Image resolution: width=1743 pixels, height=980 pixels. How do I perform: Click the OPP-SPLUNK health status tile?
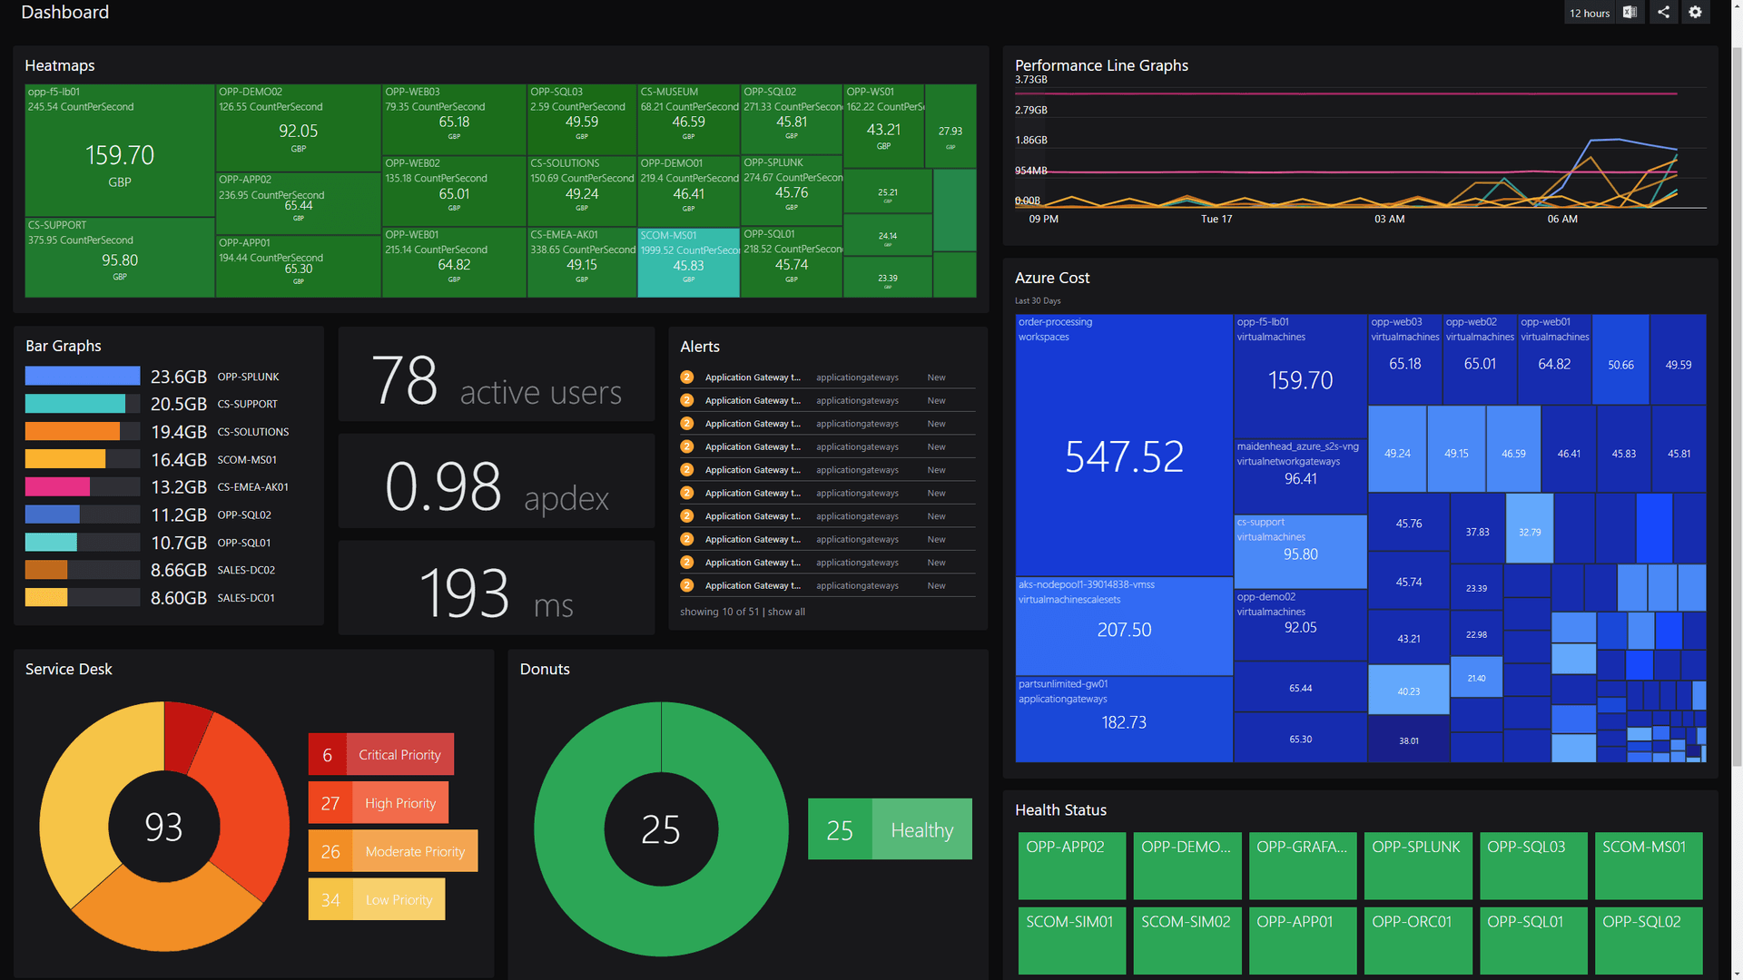click(x=1417, y=865)
